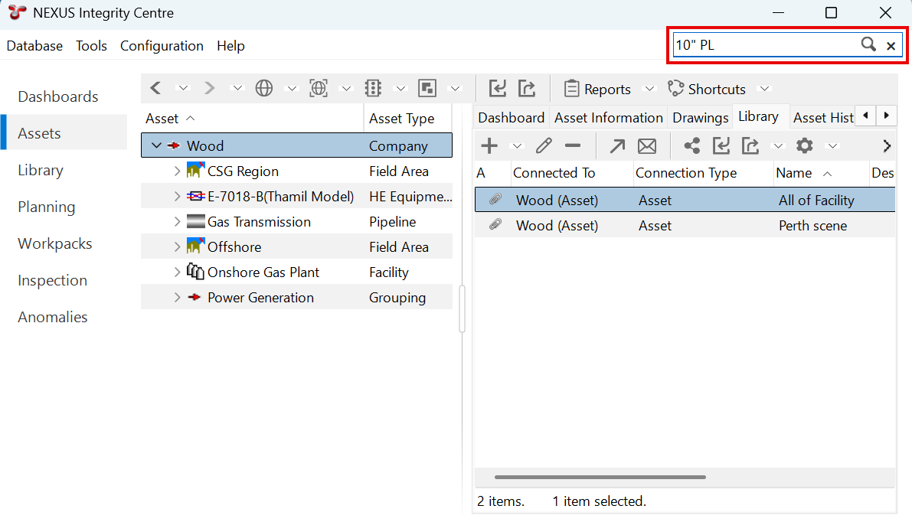
Task: Collapse the Wood tree node
Action: (156, 145)
